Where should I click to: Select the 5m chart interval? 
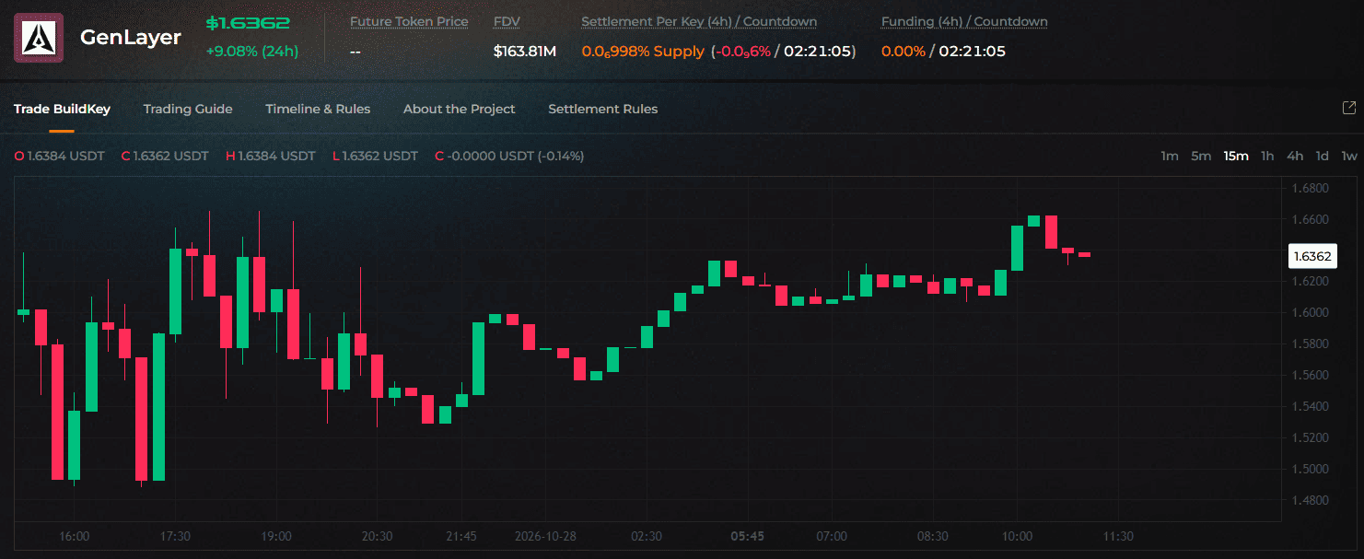tap(1201, 156)
